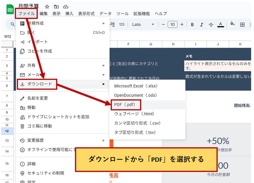Open the Lato font dropdown
Screen dimensions: 254x183
[143, 24]
